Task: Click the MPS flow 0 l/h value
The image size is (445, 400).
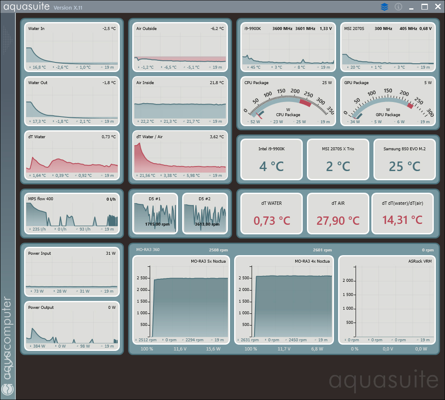Action: (111, 199)
